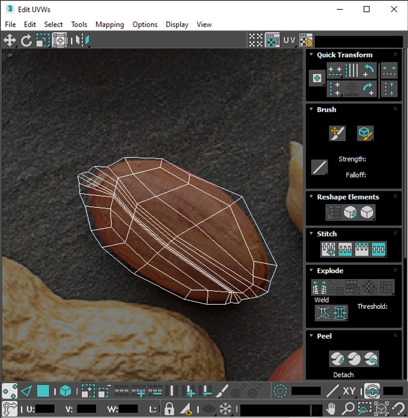Select the Rotate tool
The width and height of the screenshot is (408, 418).
coord(26,41)
